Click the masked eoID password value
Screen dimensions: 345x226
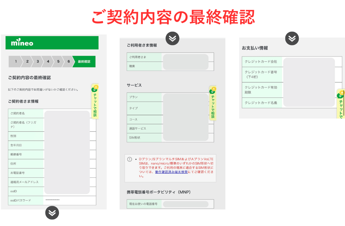(x=52, y=200)
